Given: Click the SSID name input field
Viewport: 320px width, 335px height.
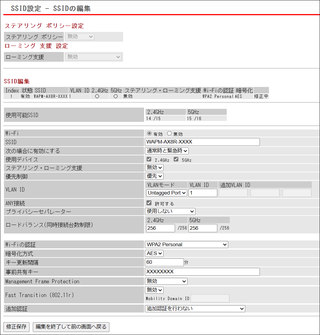Looking at the screenshot, I should (202, 142).
